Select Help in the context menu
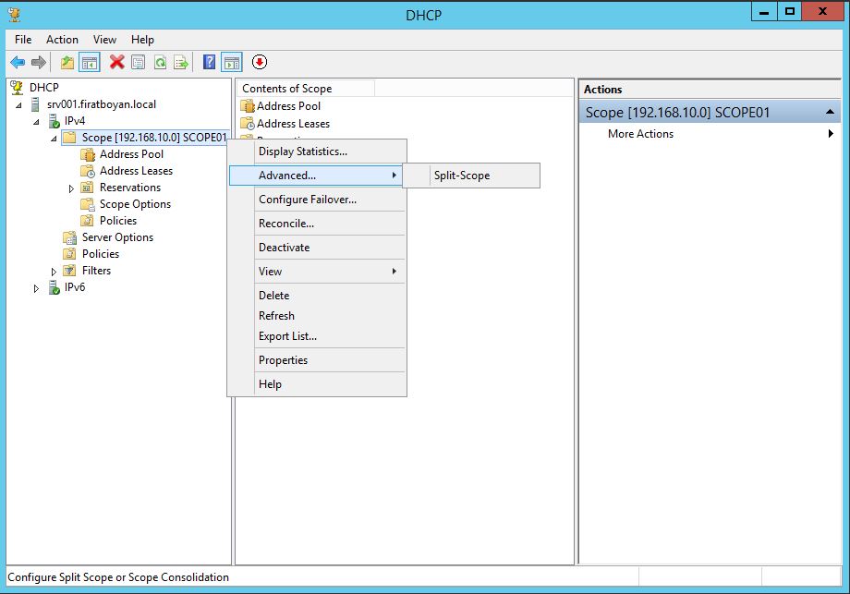This screenshot has width=850, height=594. click(317, 383)
